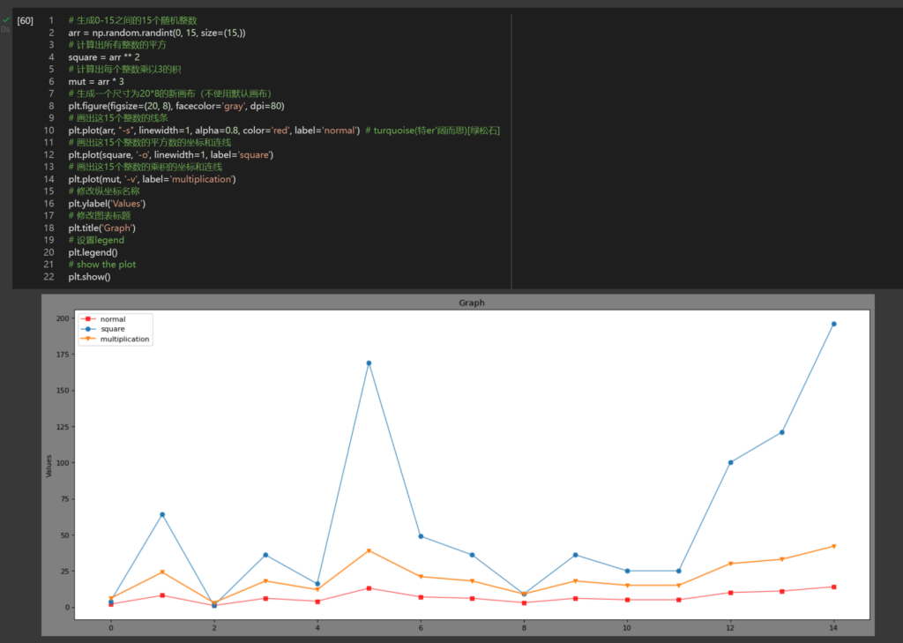Click the plt.title('Graph') code line
Viewport: 903px width, 643px height.
102,228
